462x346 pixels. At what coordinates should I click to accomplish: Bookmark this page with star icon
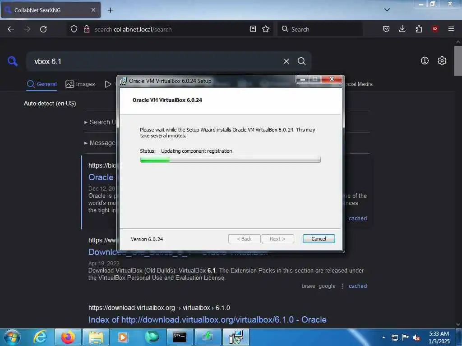(266, 29)
